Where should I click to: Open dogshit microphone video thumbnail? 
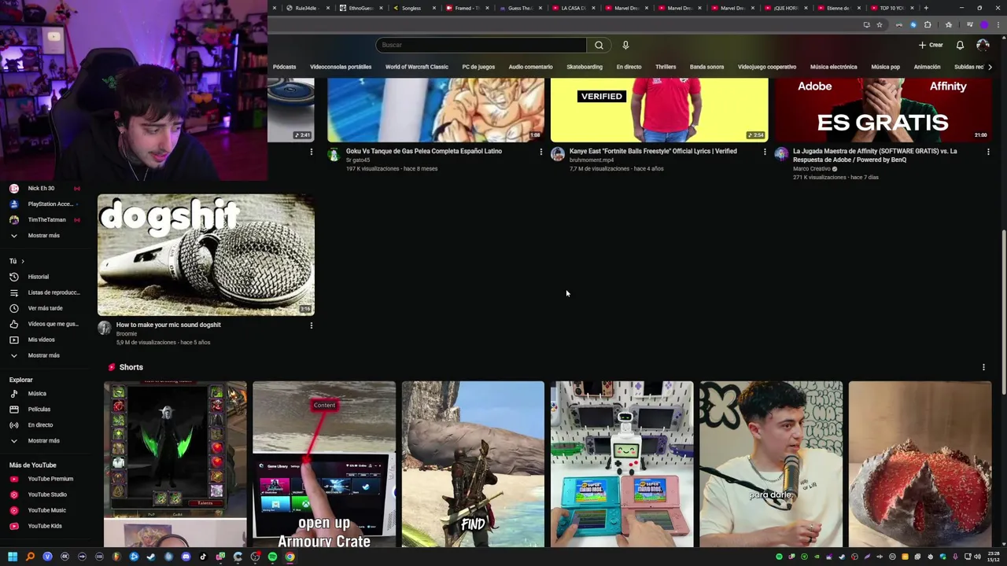[206, 255]
